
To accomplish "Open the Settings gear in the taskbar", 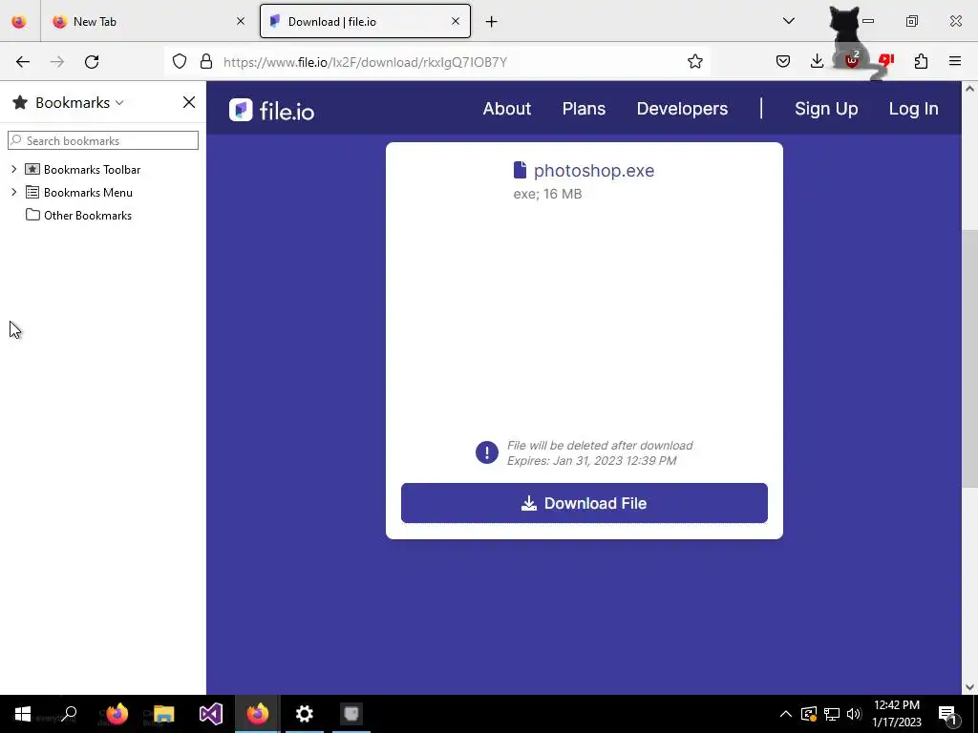I will click(305, 714).
